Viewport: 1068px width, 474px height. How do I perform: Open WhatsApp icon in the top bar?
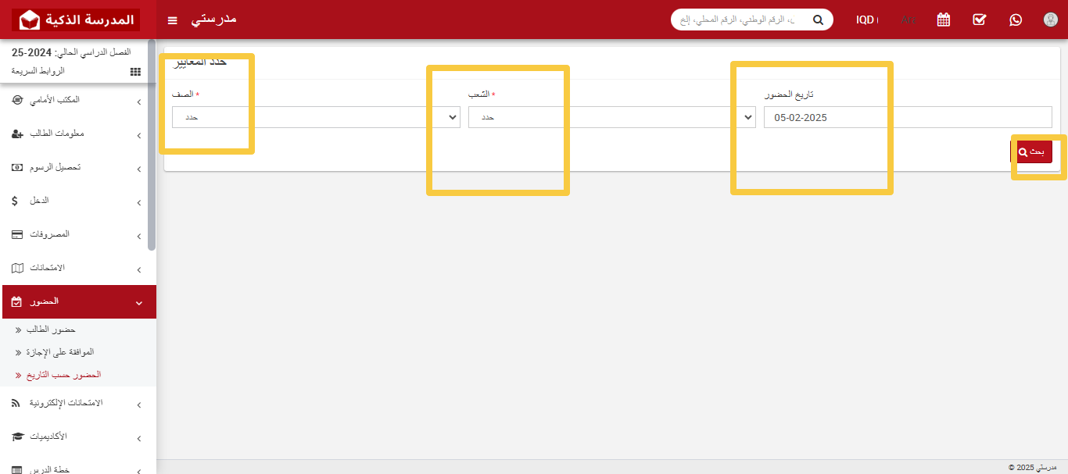(1016, 20)
